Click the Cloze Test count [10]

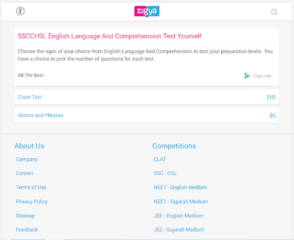coord(271,97)
